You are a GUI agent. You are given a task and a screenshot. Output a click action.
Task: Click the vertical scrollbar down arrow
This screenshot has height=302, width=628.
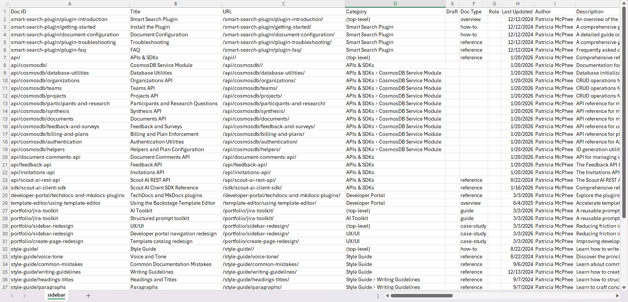(x=624, y=287)
